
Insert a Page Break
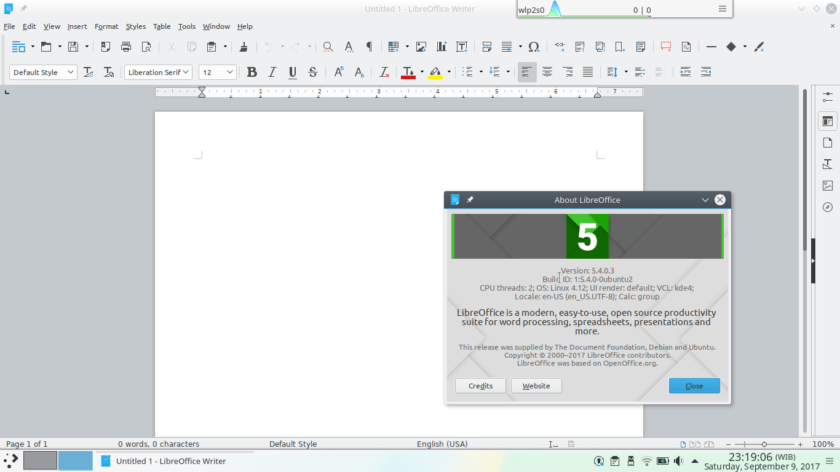487,47
